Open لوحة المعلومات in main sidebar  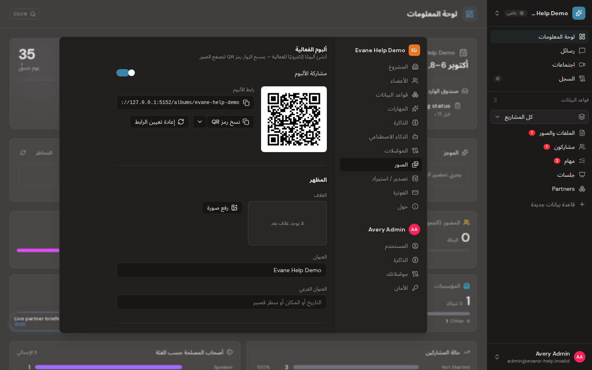539,37
